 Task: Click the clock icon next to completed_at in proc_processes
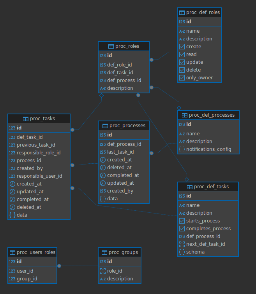pyautogui.click(x=103, y=175)
